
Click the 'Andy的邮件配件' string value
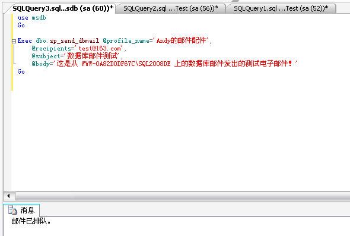181,40
